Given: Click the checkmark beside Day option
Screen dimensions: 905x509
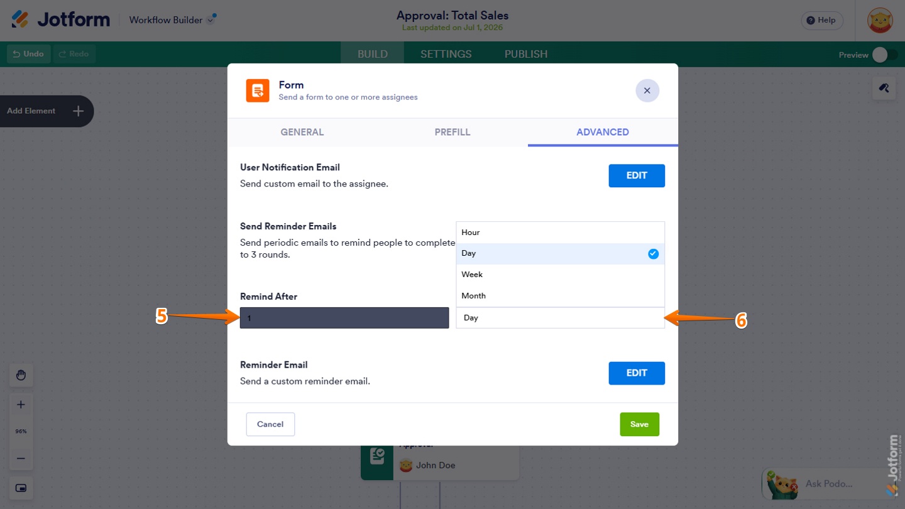Looking at the screenshot, I should (x=653, y=254).
